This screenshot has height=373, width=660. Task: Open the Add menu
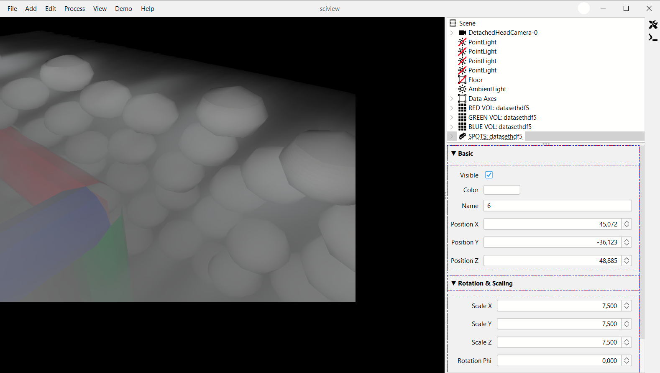pyautogui.click(x=31, y=8)
